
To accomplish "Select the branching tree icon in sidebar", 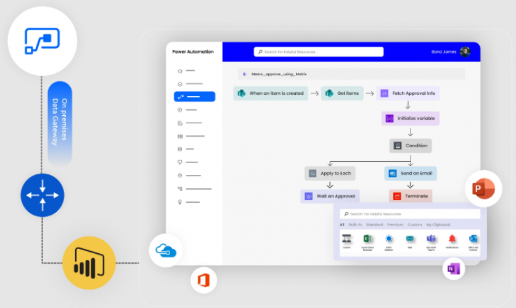I will (x=180, y=188).
